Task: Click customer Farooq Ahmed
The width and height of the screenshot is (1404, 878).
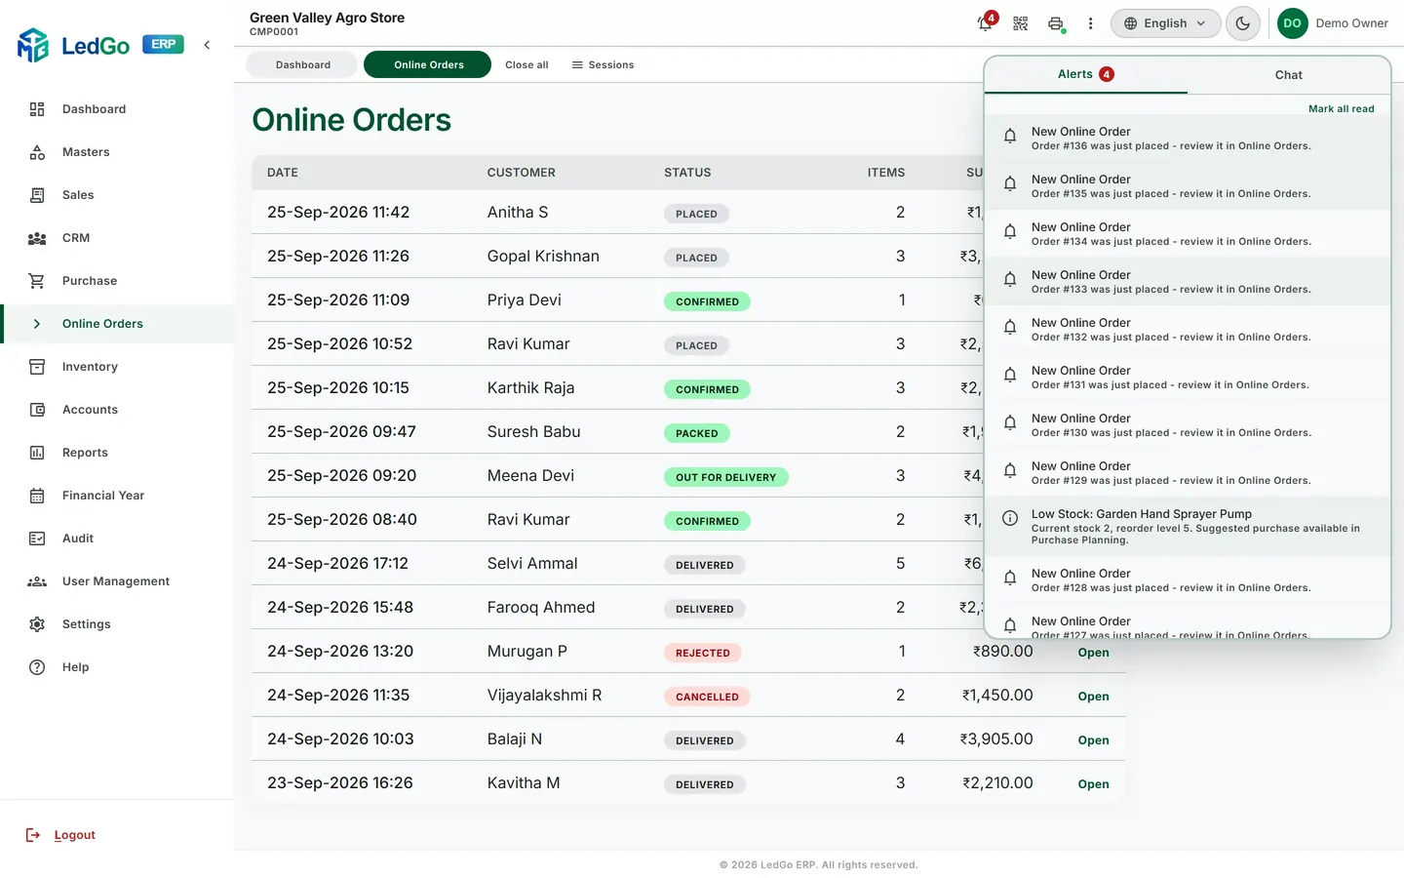Action: 541,608
